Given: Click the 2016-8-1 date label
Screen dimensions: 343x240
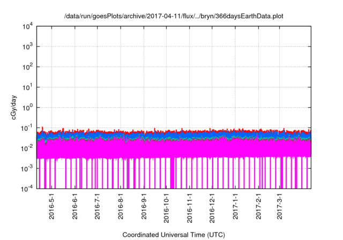Looking at the screenshot, I should tap(121, 206).
